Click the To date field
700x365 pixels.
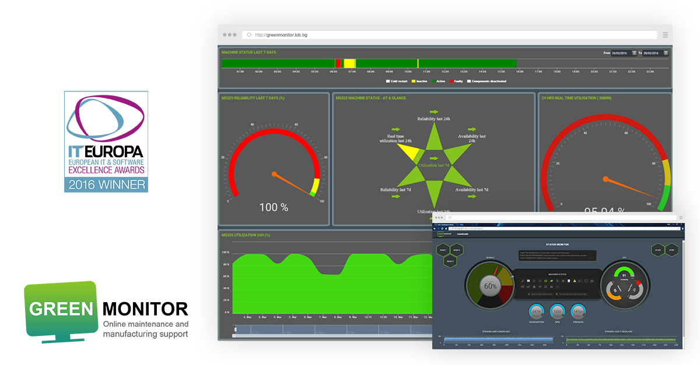(x=653, y=53)
